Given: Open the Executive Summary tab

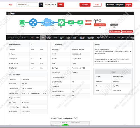Looking at the screenshot, I should click(x=13, y=38).
